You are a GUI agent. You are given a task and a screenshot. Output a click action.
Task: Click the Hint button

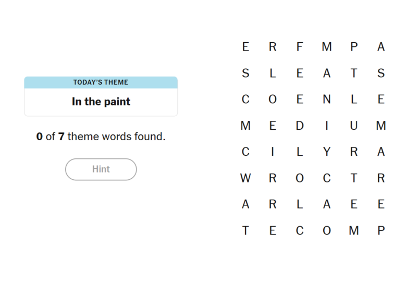click(x=101, y=169)
